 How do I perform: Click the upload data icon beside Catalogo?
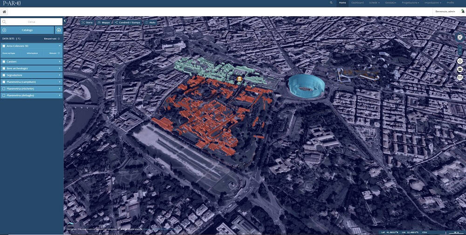59,30
